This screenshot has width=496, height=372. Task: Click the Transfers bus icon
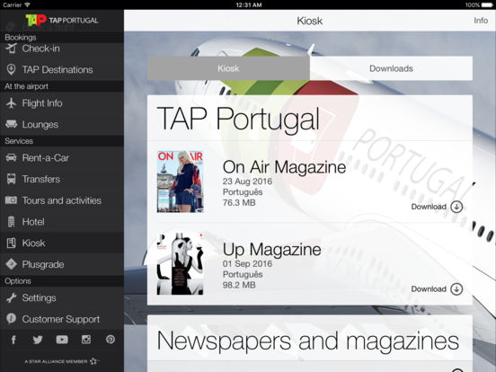(x=11, y=179)
